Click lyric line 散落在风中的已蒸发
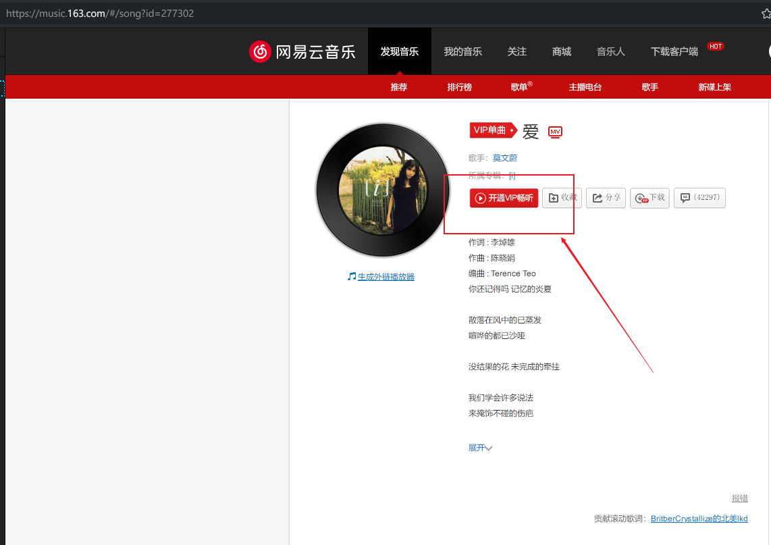 coord(505,319)
